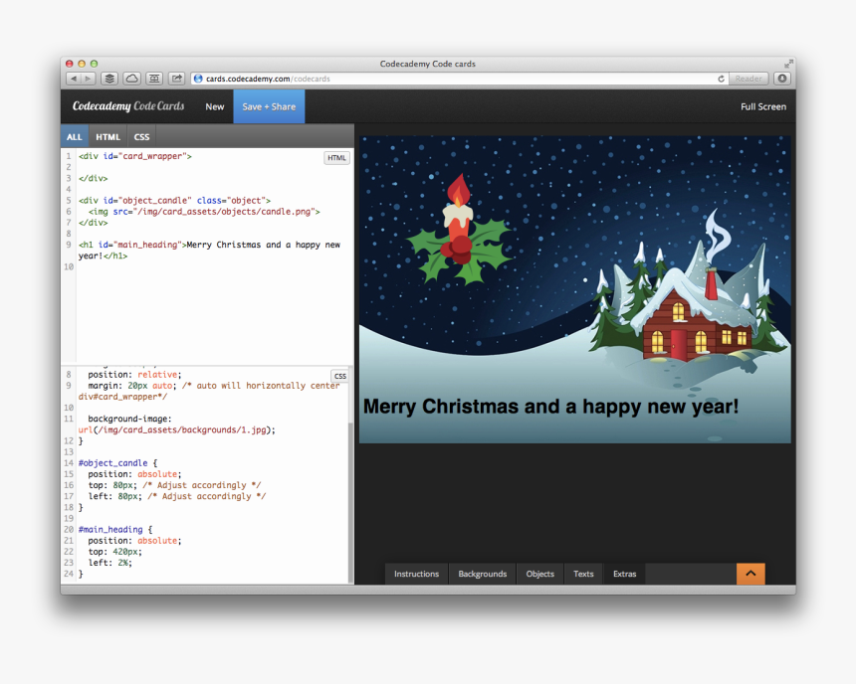Toggle Full Screen preview mode
The width and height of the screenshot is (856, 684).
click(x=762, y=106)
